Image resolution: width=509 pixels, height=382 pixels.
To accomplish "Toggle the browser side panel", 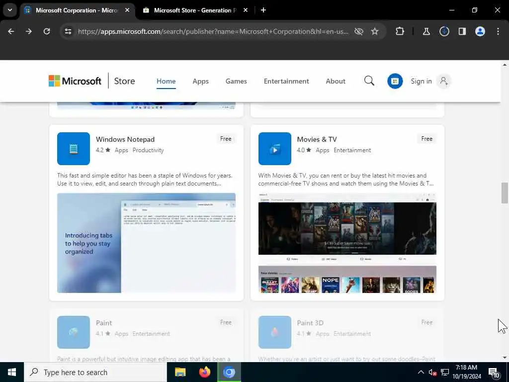I will point(462,31).
